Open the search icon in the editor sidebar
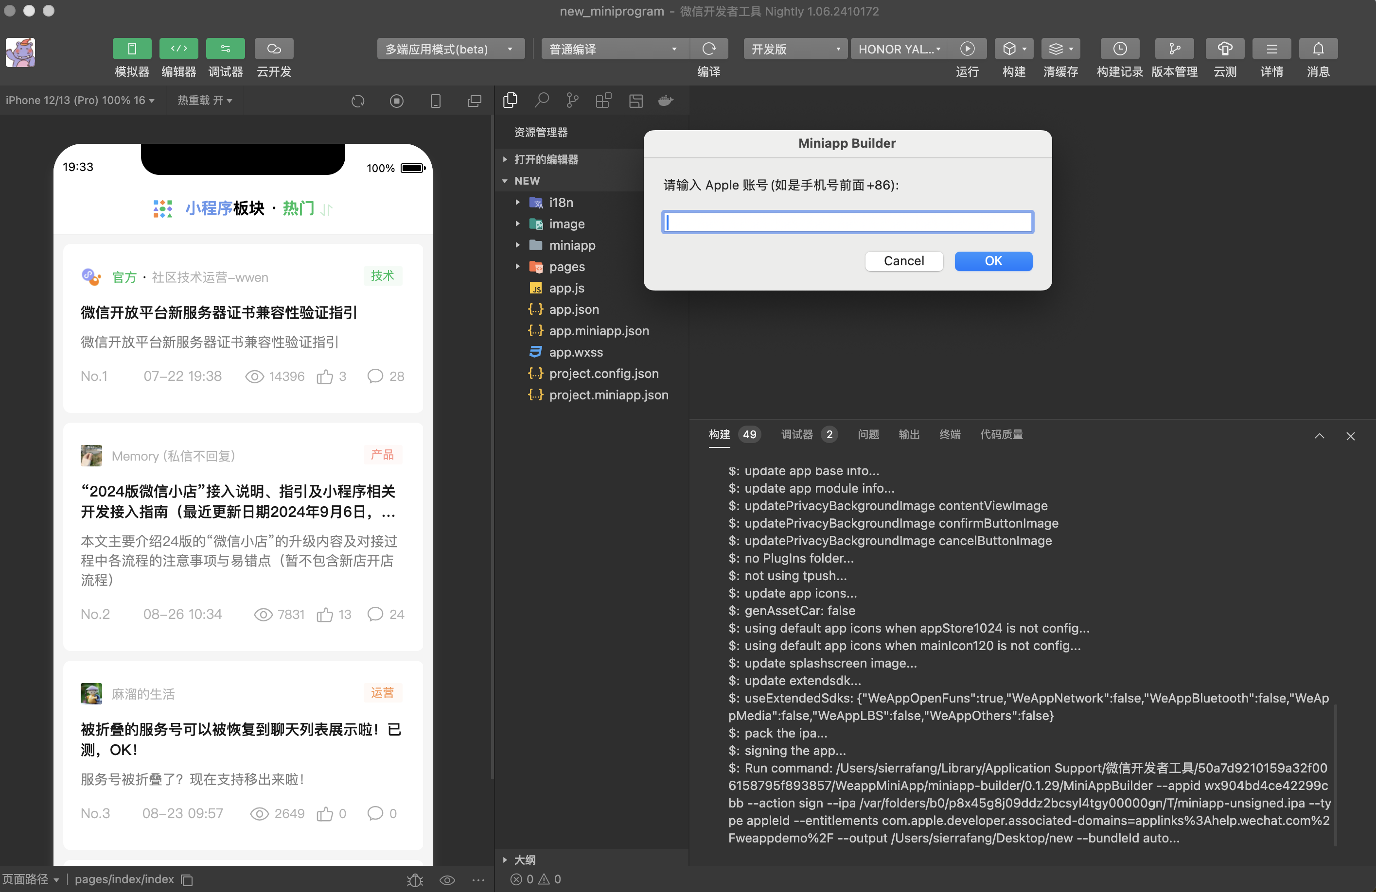This screenshot has height=892, width=1376. tap(542, 101)
